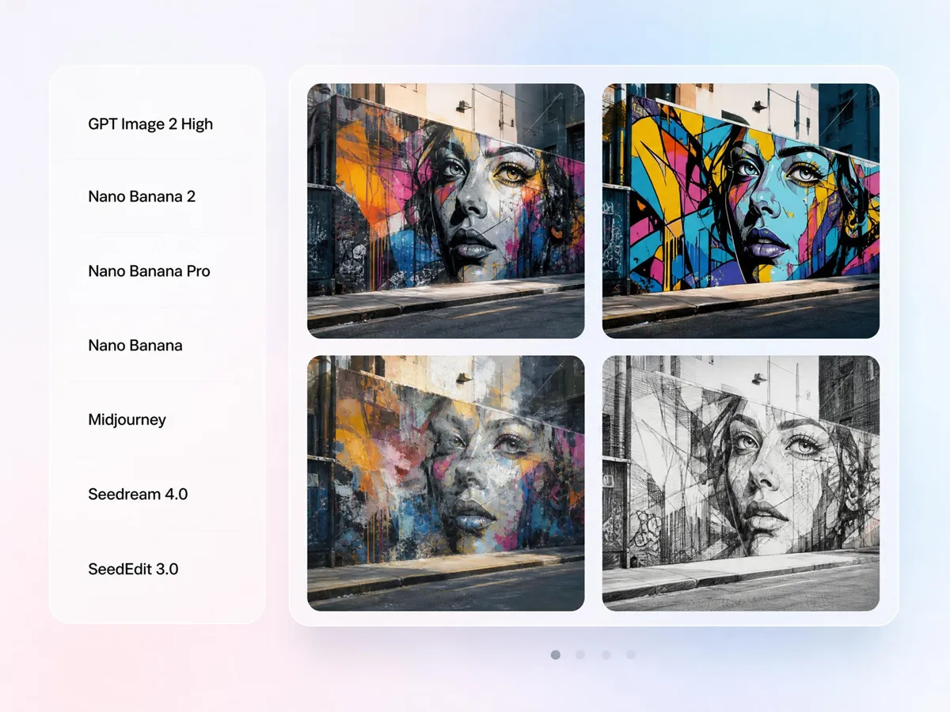Choose Nano Banana 2 from list
The height and width of the screenshot is (712, 950).
tap(142, 196)
